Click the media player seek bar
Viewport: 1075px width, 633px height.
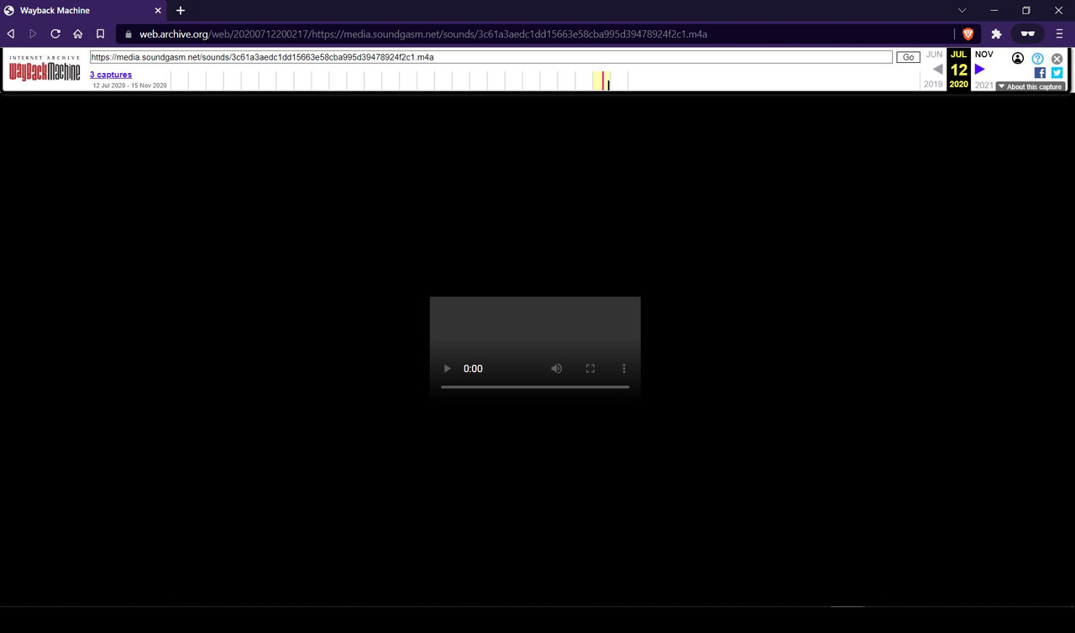535,387
